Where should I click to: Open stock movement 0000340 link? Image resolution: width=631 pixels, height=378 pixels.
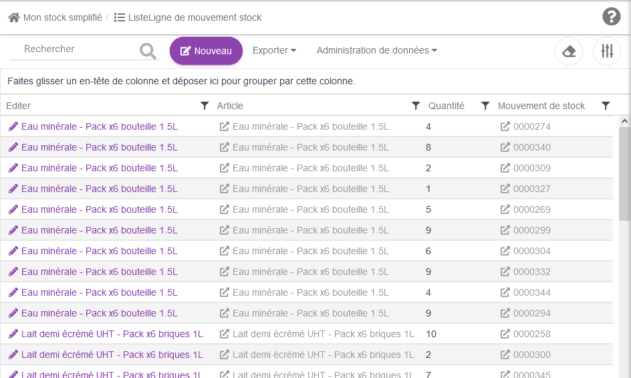(531, 147)
